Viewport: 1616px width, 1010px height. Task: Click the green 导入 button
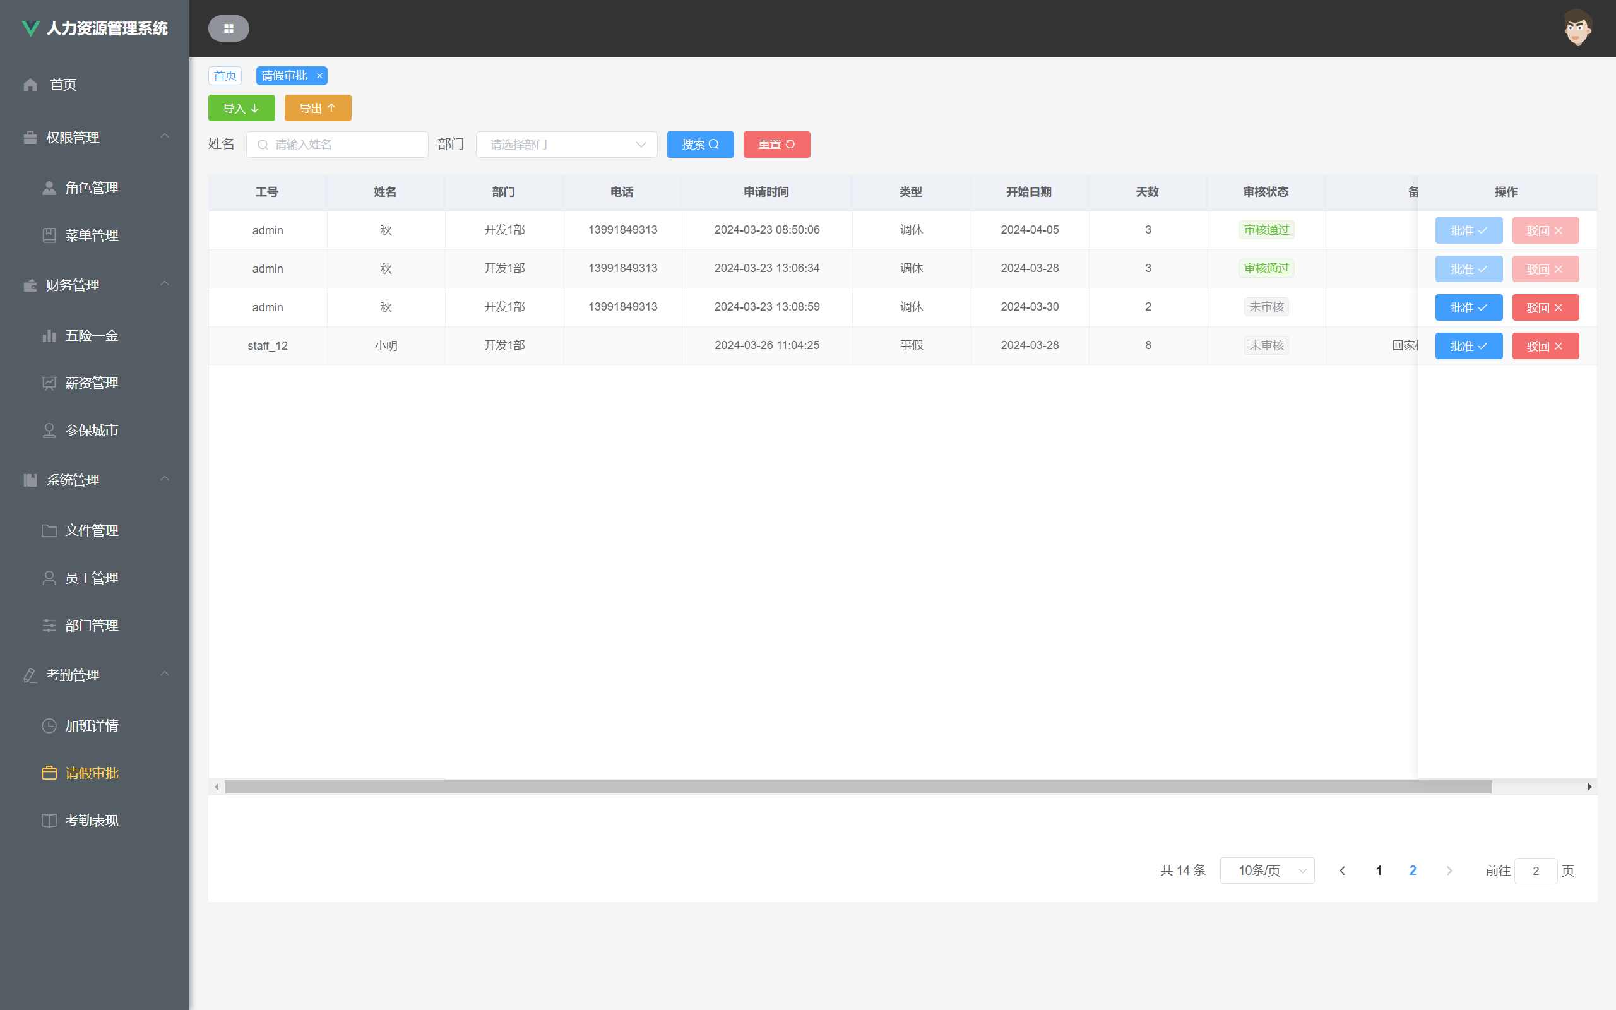coord(241,108)
